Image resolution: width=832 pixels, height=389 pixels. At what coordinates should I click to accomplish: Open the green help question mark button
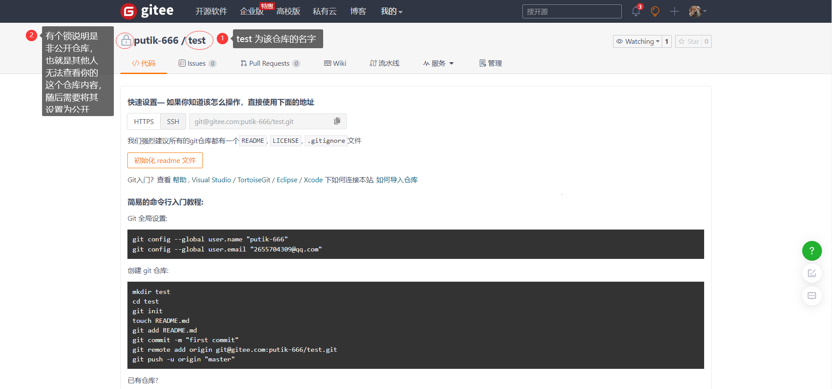tap(811, 251)
